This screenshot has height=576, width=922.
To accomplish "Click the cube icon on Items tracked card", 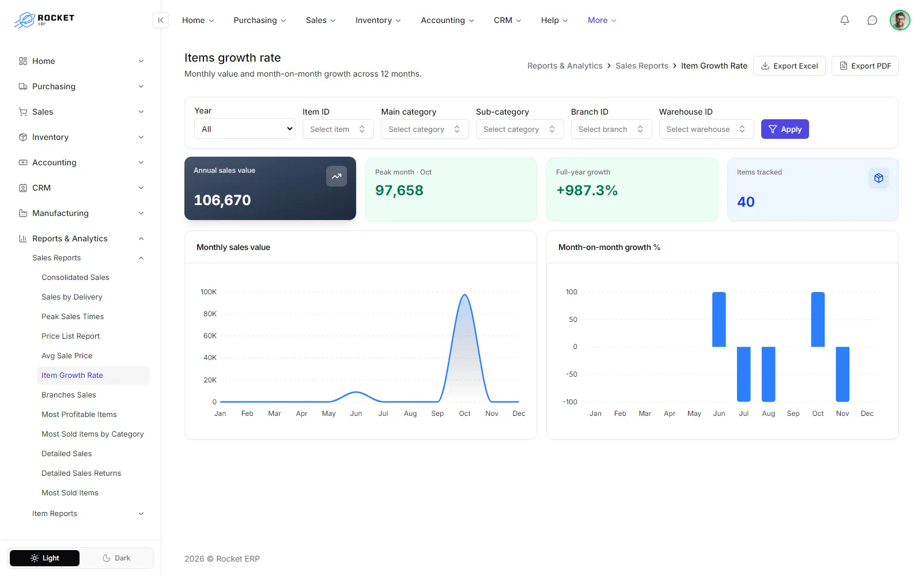I will (879, 178).
